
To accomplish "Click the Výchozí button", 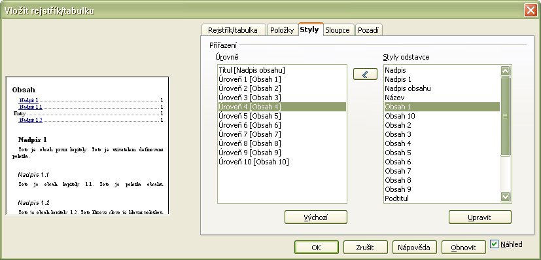I will pos(316,217).
